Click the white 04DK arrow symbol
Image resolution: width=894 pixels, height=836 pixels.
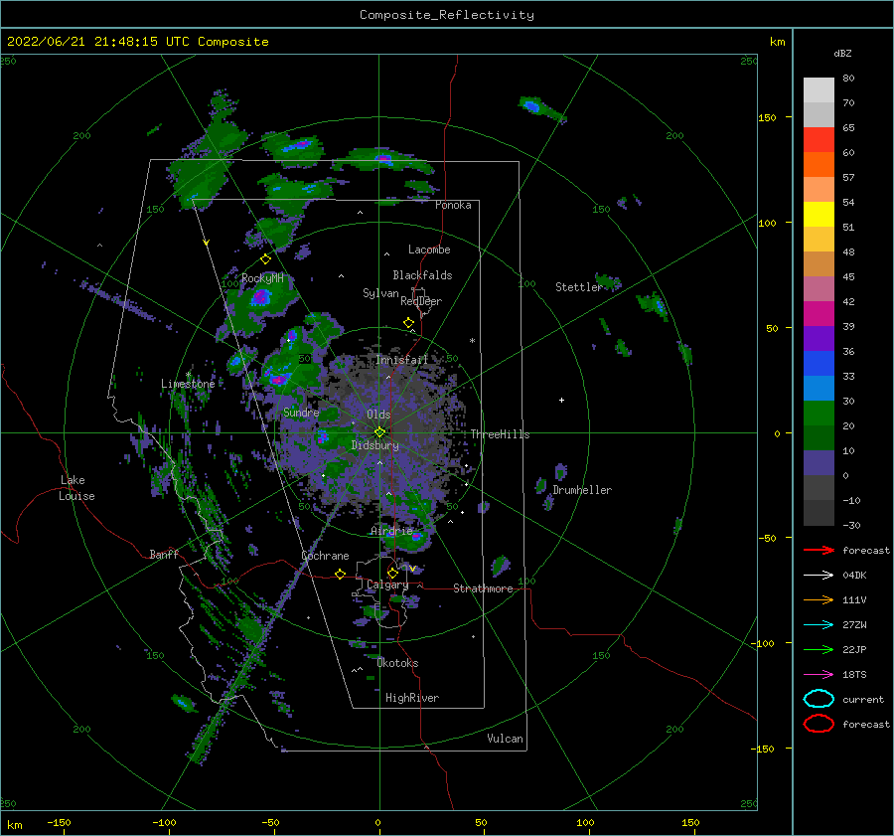click(x=819, y=575)
